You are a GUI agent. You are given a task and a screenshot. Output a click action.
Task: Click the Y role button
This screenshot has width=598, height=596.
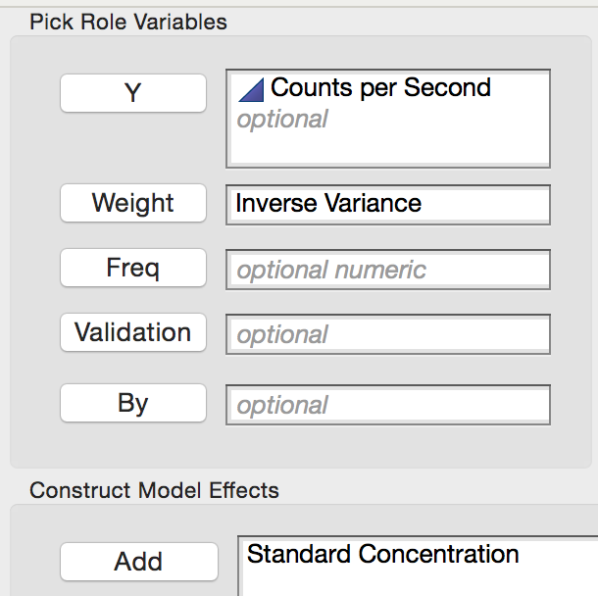tap(133, 93)
